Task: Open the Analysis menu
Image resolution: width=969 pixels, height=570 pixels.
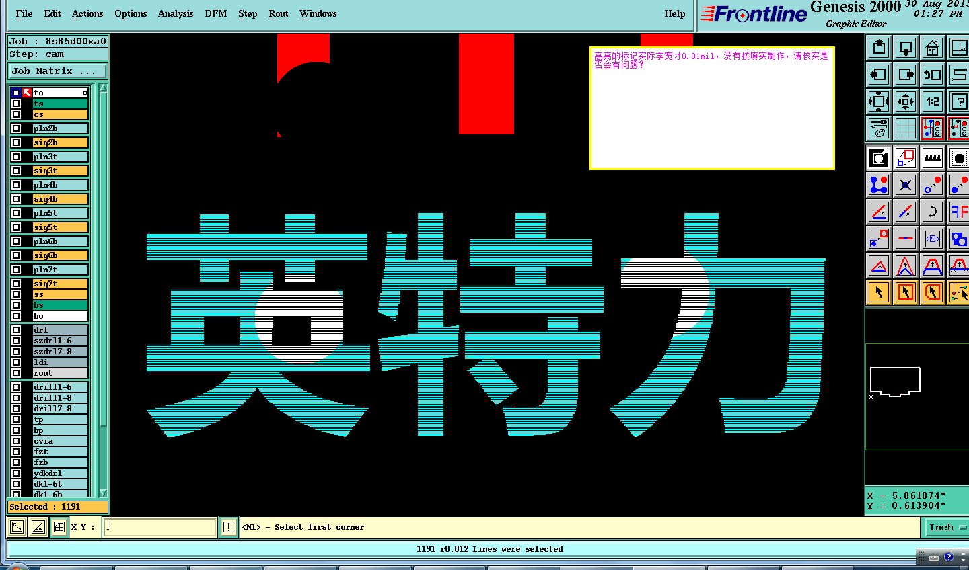Action: [x=176, y=13]
